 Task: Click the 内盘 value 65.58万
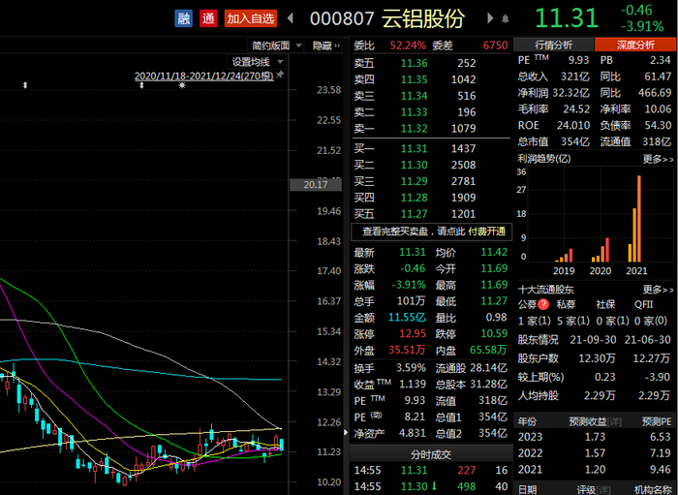point(488,350)
